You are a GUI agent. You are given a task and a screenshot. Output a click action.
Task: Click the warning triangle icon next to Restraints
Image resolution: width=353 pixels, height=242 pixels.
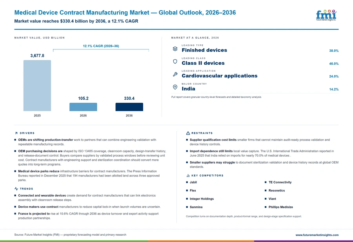tap(188, 133)
